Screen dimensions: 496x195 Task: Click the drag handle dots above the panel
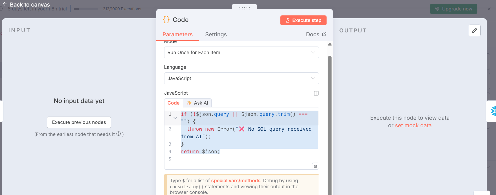(x=244, y=8)
